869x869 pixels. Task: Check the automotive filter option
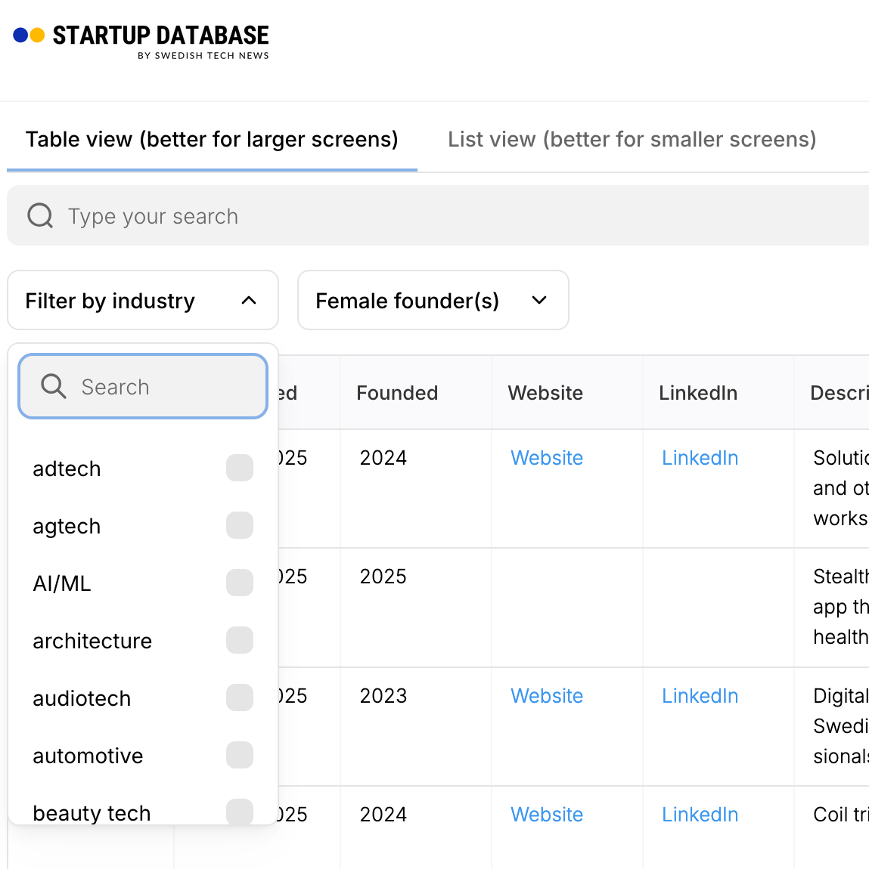pyautogui.click(x=240, y=756)
